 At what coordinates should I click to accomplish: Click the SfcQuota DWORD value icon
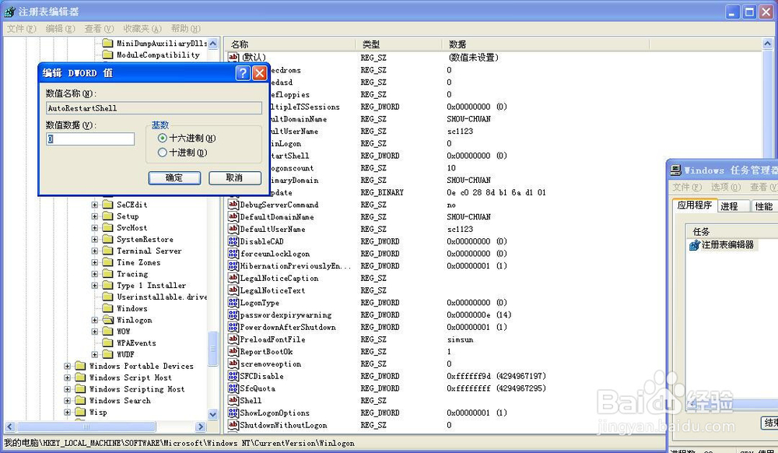pyautogui.click(x=233, y=388)
